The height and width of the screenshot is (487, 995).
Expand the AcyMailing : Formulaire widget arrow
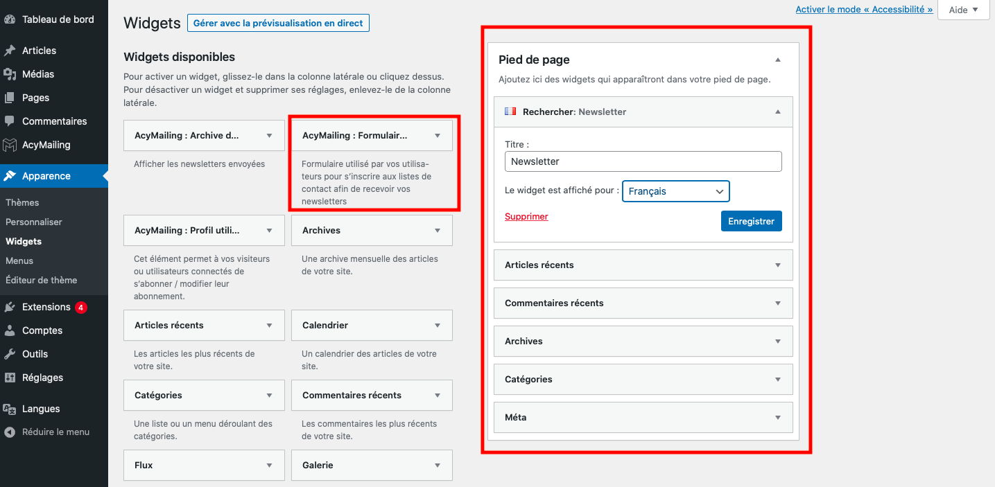coord(437,136)
